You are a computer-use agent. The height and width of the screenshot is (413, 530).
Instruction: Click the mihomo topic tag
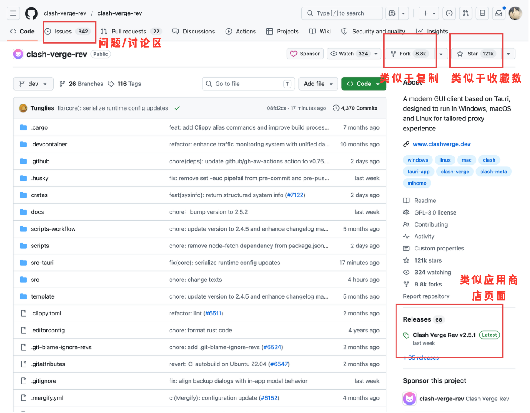click(417, 183)
